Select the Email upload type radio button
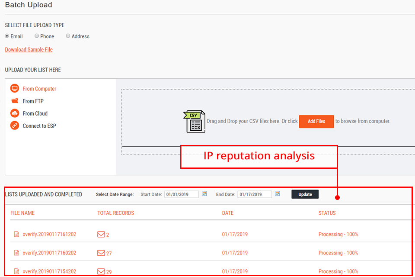Viewport: 415px width, 277px height. click(x=7, y=36)
